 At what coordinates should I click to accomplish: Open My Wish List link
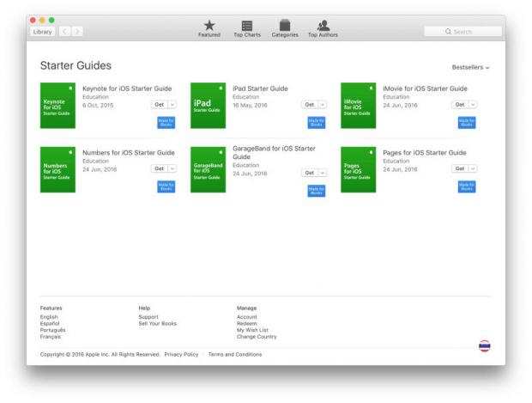pos(252,330)
